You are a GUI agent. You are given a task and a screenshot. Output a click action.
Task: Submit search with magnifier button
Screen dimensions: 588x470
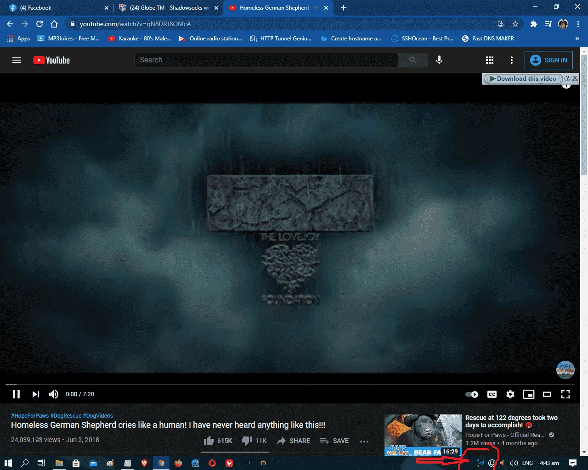tap(413, 60)
